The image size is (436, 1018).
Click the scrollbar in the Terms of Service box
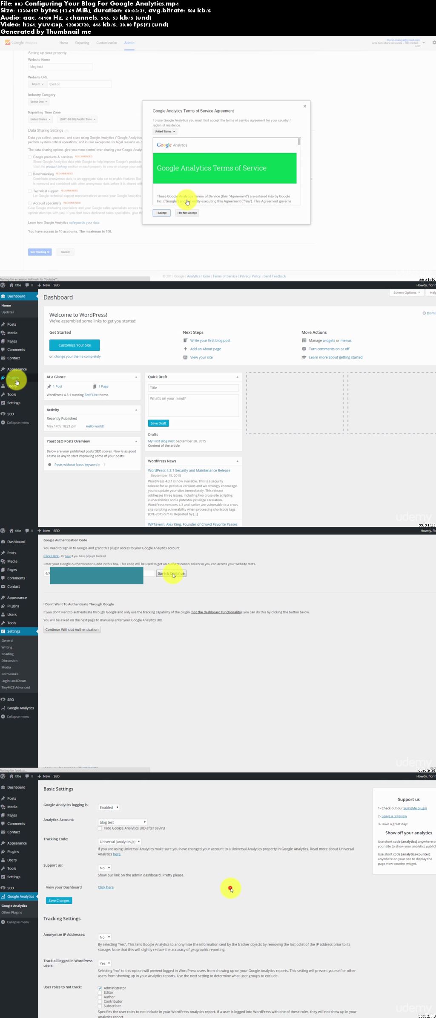pyautogui.click(x=299, y=142)
